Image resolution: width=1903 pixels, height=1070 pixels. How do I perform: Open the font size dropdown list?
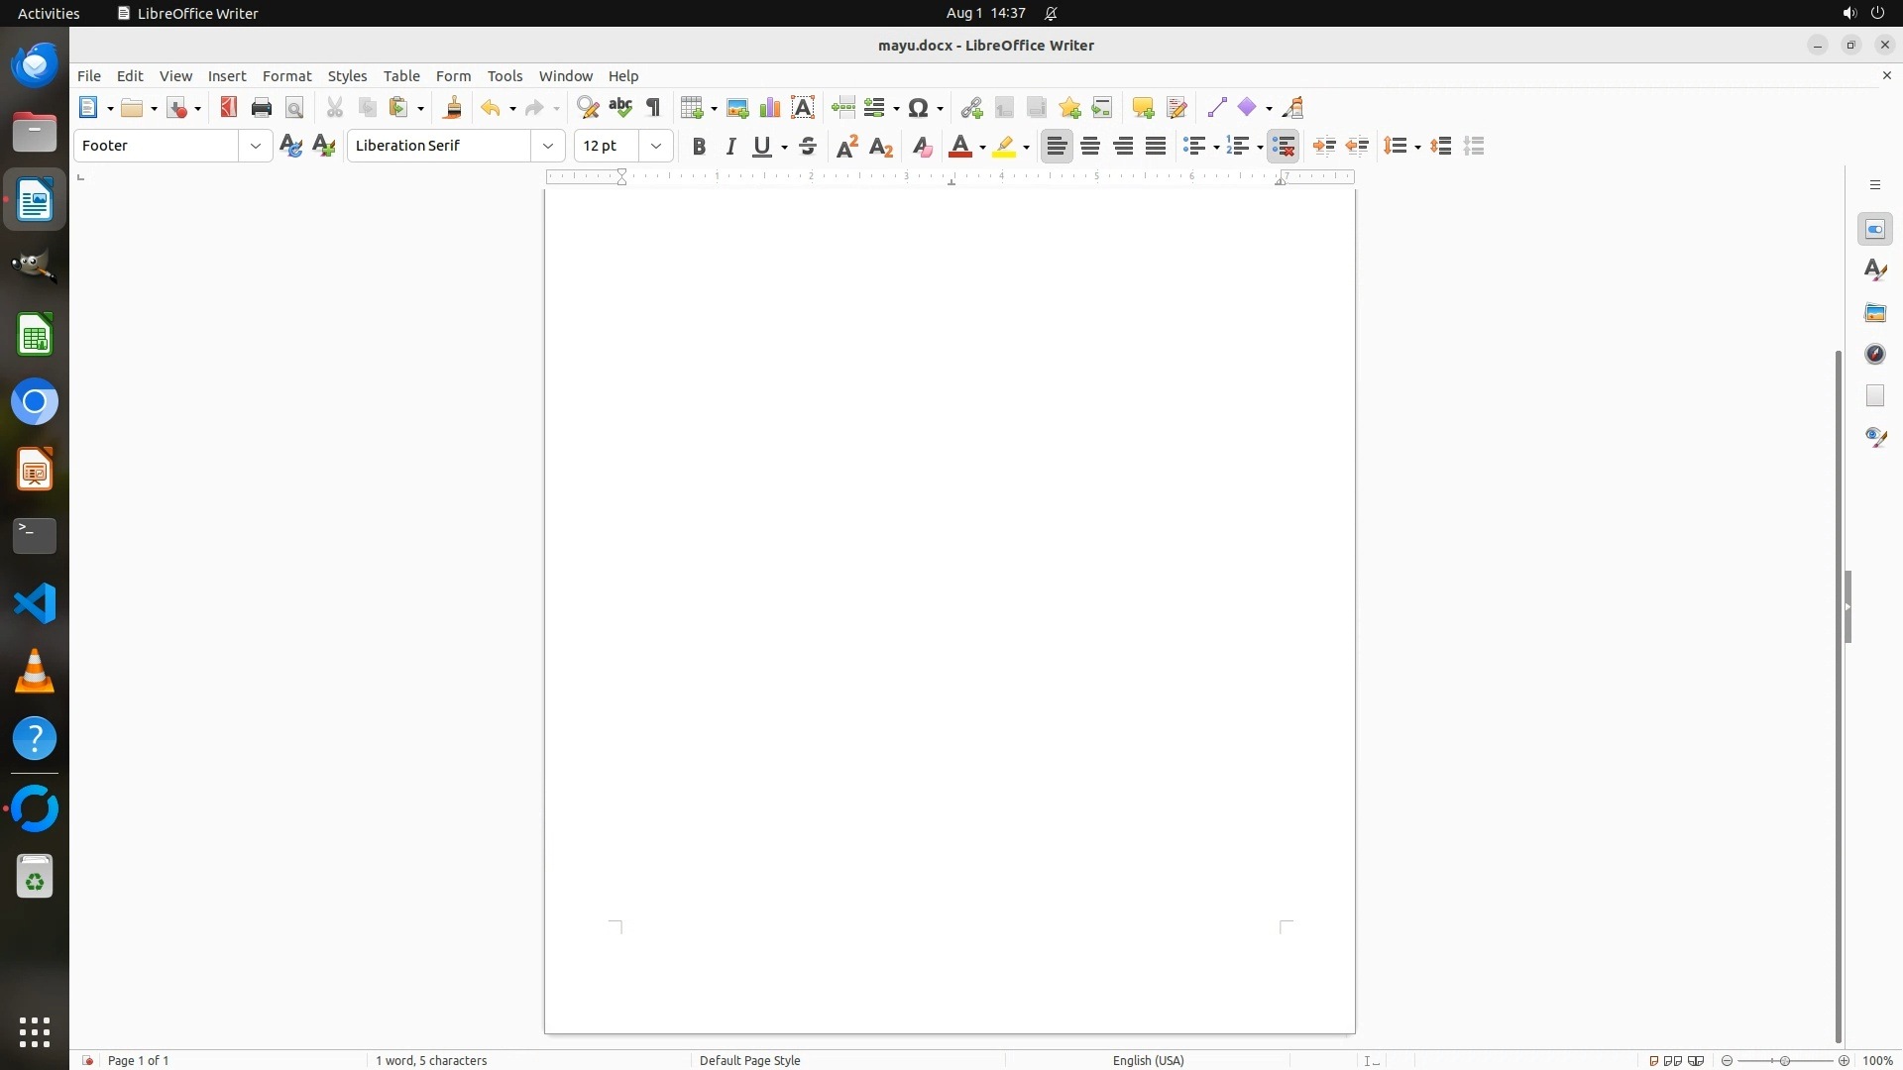[656, 147]
